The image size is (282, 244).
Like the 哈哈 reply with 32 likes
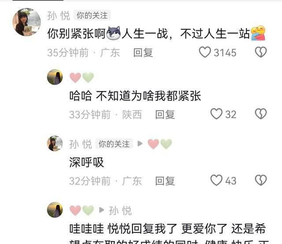[x=216, y=114]
